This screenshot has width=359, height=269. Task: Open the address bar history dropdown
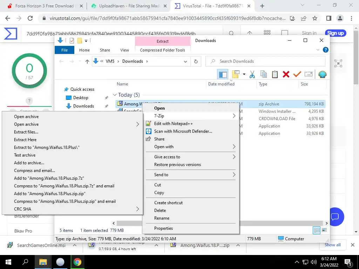185,61
